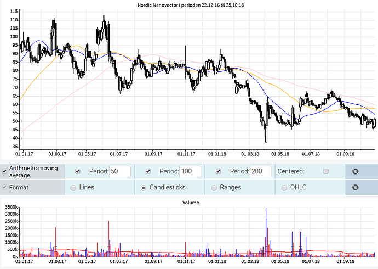Viewport: 378px width, 269px height.
Task: Uncheck the Period 50 moving average
Action: (x=78, y=171)
